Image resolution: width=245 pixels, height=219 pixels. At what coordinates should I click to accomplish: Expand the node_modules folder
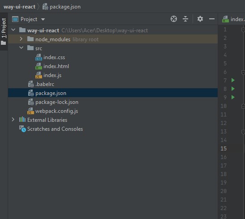[21, 39]
